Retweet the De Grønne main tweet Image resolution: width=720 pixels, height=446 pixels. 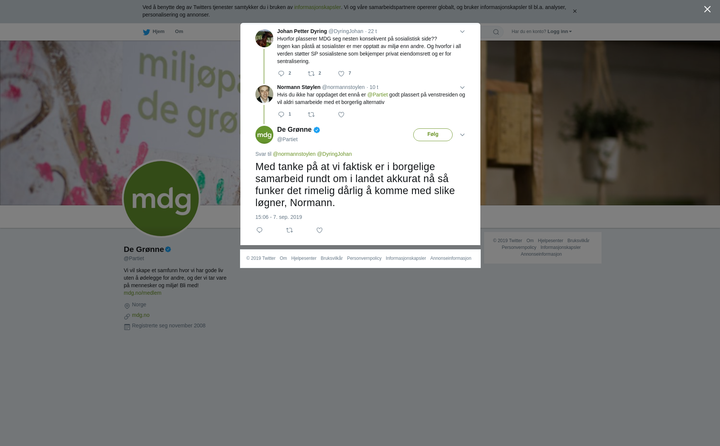pos(289,230)
